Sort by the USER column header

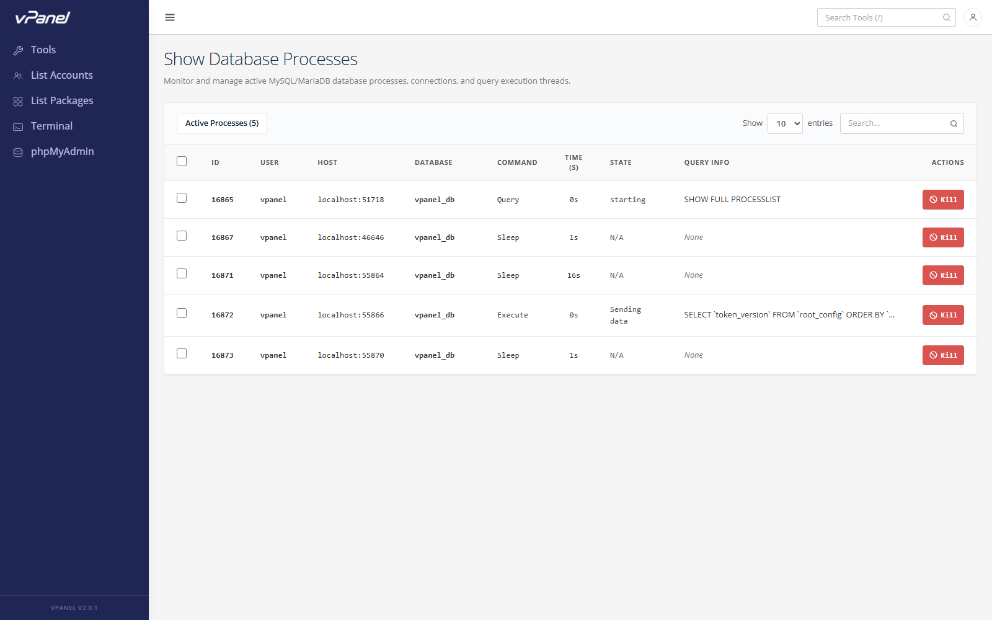270,162
